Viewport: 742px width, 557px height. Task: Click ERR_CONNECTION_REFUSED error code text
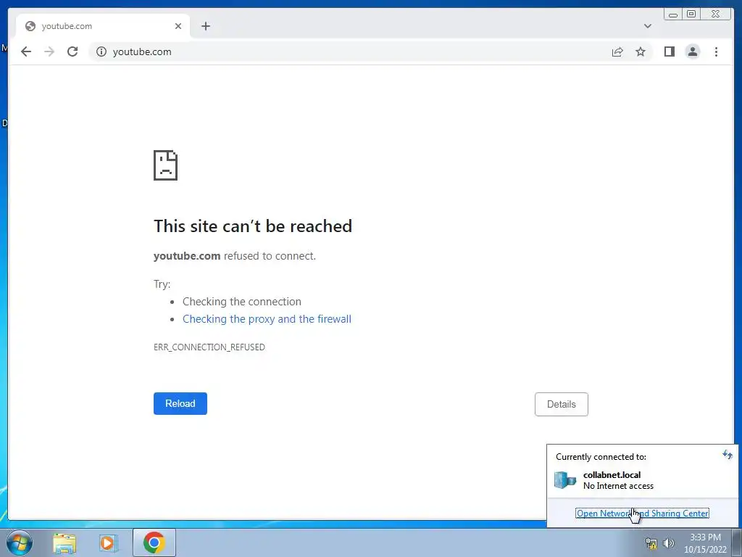tap(209, 347)
